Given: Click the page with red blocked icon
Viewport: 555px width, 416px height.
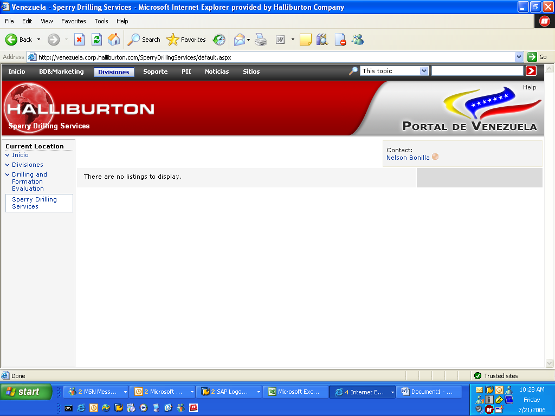Looking at the screenshot, I should (x=340, y=40).
